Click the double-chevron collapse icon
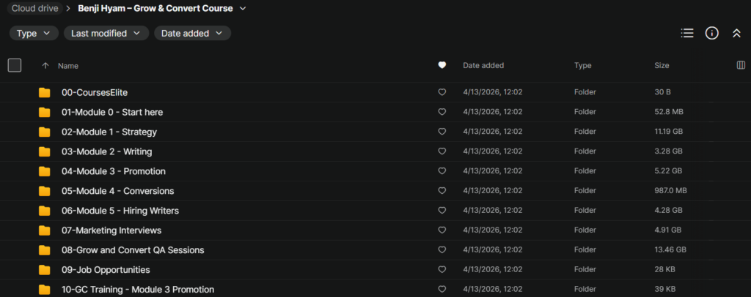Screen dimensions: 751x297 [x=736, y=33]
